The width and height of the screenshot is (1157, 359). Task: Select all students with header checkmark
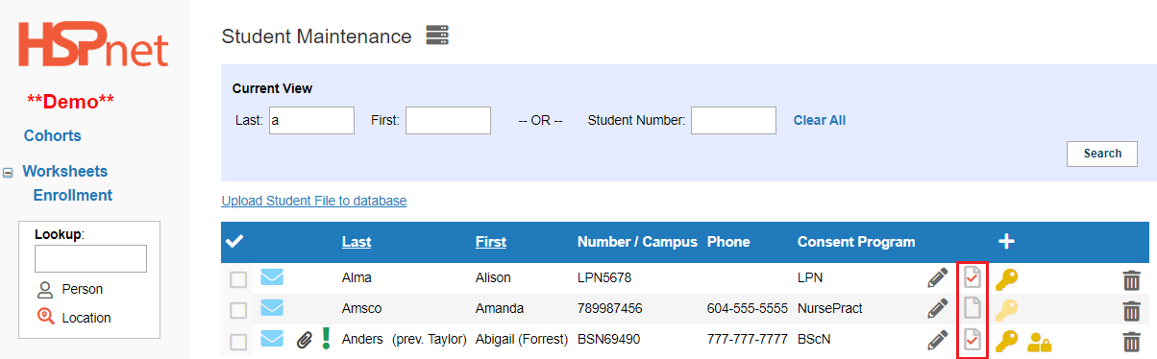(x=234, y=242)
